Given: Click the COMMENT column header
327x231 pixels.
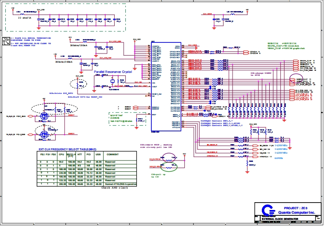Looking at the screenshot, I should [x=113, y=154].
